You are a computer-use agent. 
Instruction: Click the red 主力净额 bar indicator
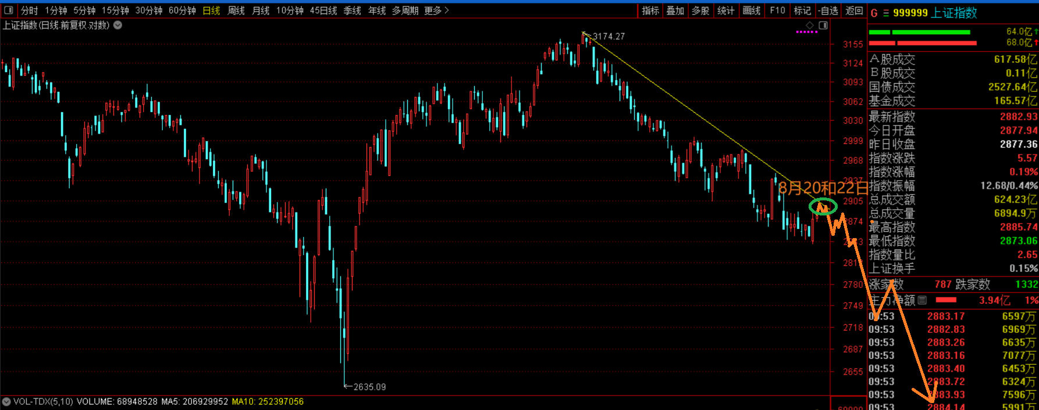[946, 300]
